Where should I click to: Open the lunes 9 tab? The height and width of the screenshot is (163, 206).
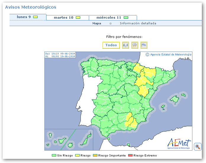(28, 17)
